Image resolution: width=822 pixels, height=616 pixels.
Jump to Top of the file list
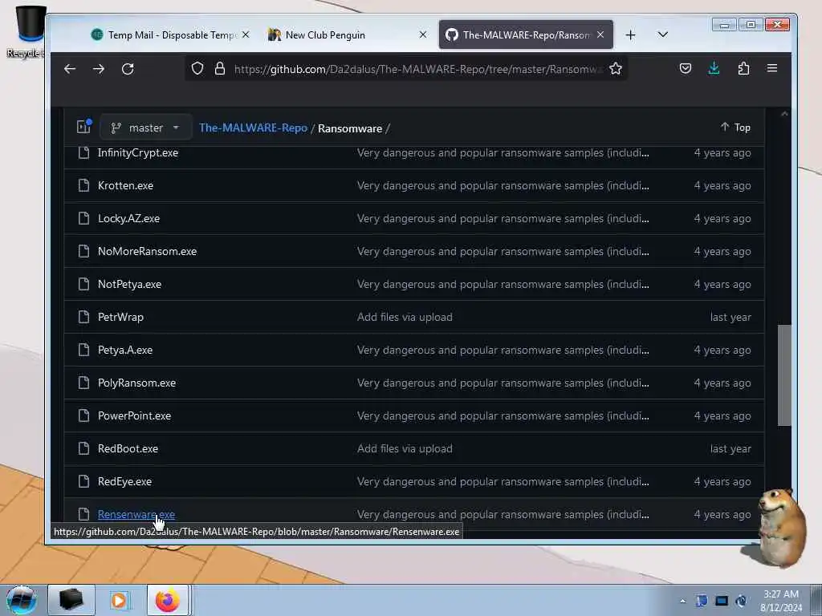735,128
